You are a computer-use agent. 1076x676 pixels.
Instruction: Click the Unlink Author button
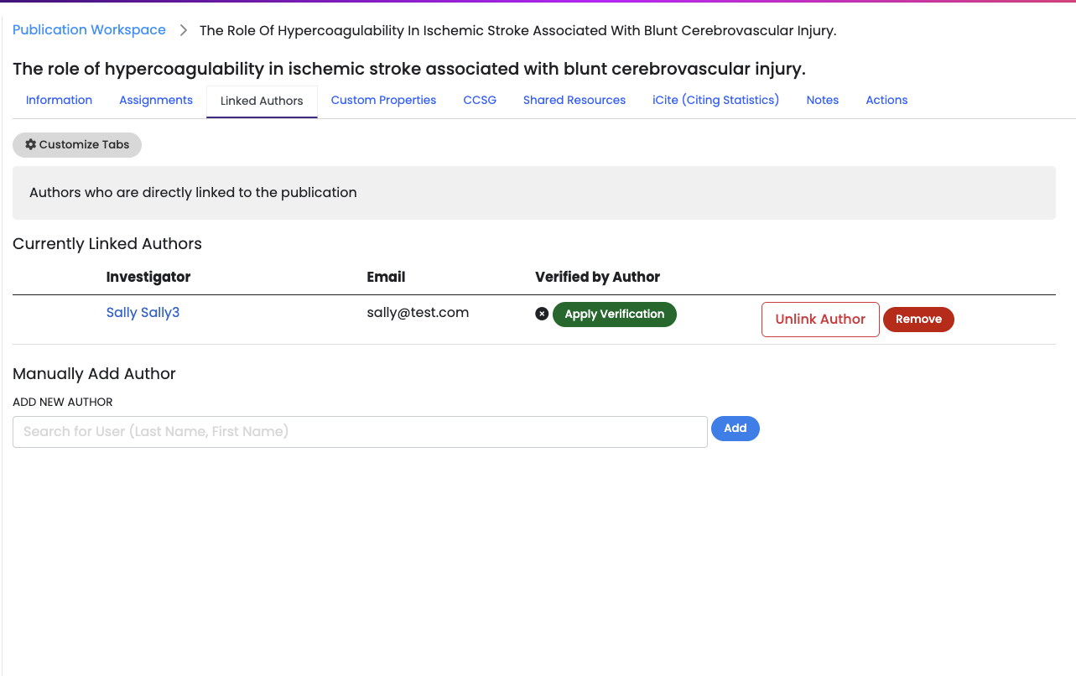coord(820,320)
